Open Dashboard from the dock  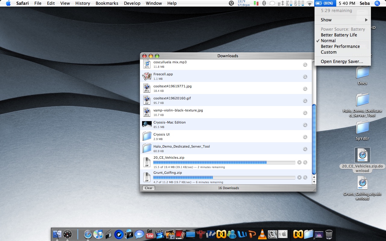tap(67, 234)
